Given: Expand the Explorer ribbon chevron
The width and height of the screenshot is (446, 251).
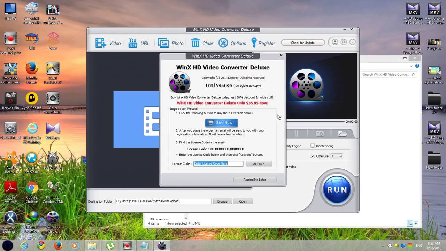Looking at the screenshot, I should [412, 66].
